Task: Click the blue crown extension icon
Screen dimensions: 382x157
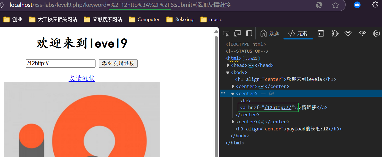Action: tap(357, 5)
